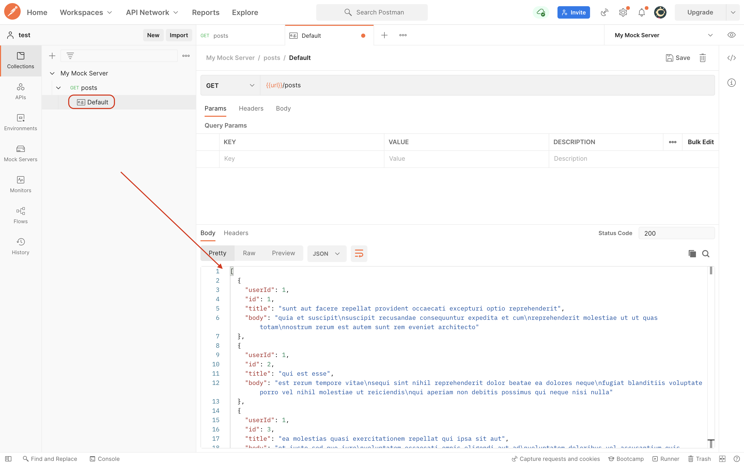Open the Monitors sidebar section
744x465 pixels.
pyautogui.click(x=21, y=184)
